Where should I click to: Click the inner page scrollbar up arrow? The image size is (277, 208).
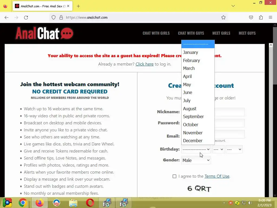pyautogui.click(x=271, y=45)
